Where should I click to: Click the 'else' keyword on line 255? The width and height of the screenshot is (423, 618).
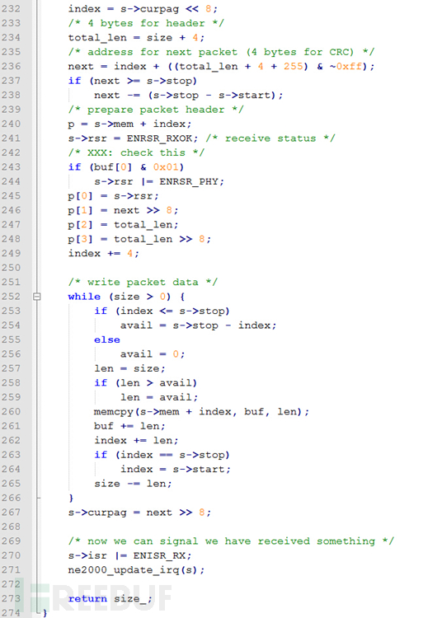[x=107, y=339]
